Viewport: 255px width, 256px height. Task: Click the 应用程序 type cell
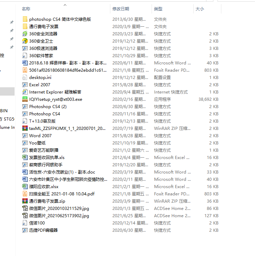(x=162, y=99)
